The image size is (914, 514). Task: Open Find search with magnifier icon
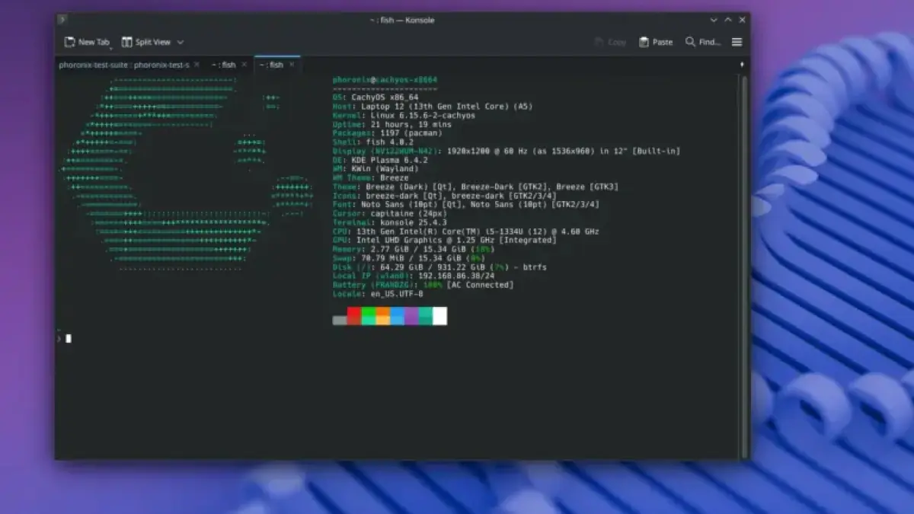coord(690,42)
